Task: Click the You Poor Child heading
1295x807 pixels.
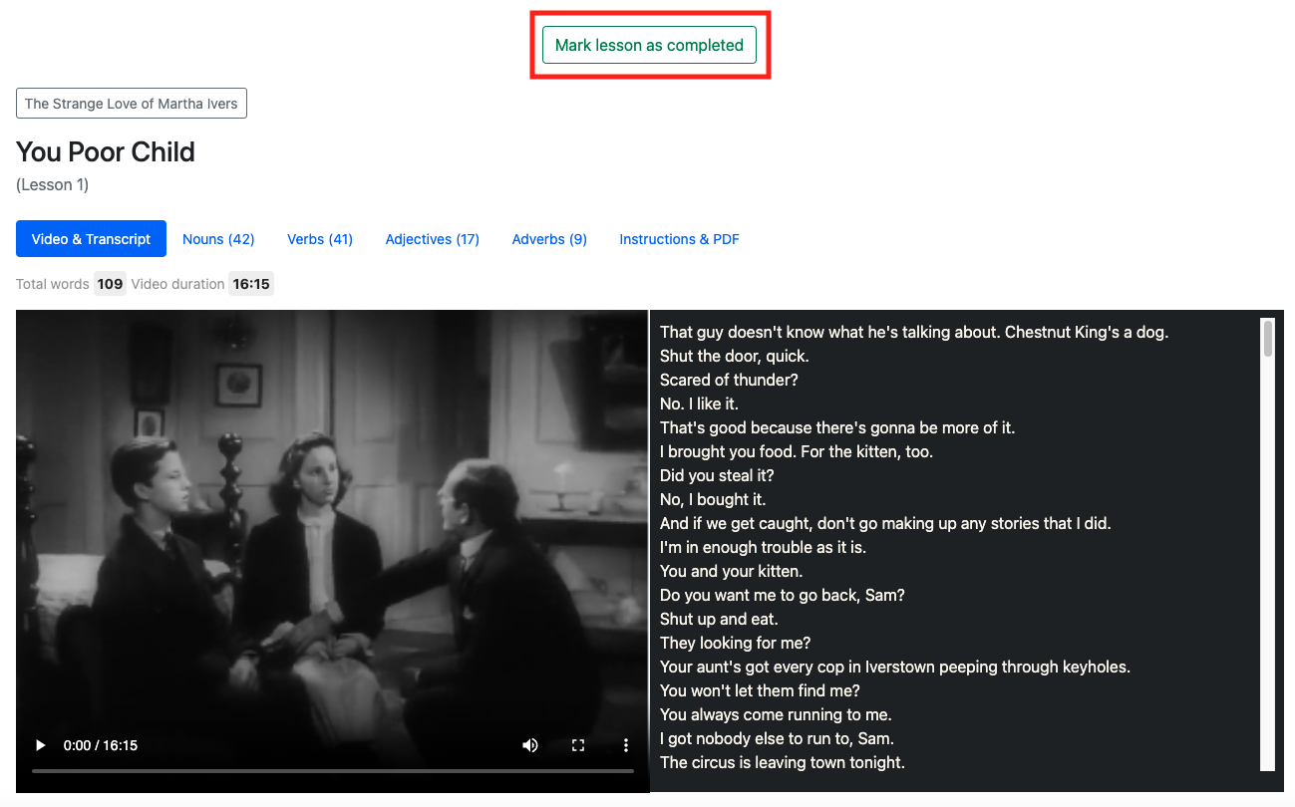Action: tap(106, 152)
